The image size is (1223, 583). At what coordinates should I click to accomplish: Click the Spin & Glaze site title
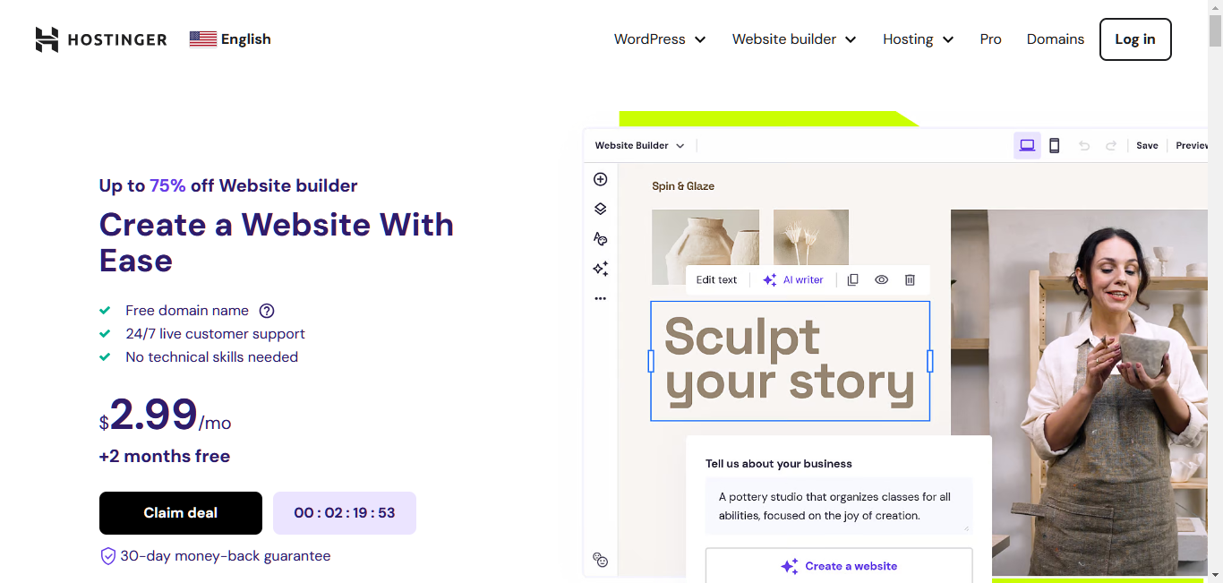click(x=683, y=186)
